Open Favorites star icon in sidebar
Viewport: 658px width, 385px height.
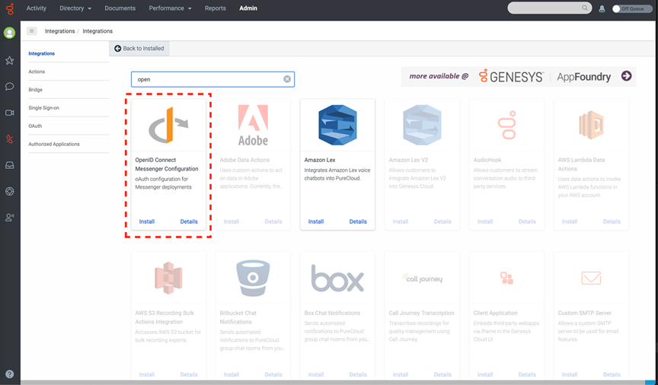[x=10, y=60]
